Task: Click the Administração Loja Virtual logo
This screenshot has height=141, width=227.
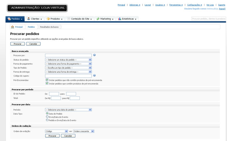Action: pos(37,8)
